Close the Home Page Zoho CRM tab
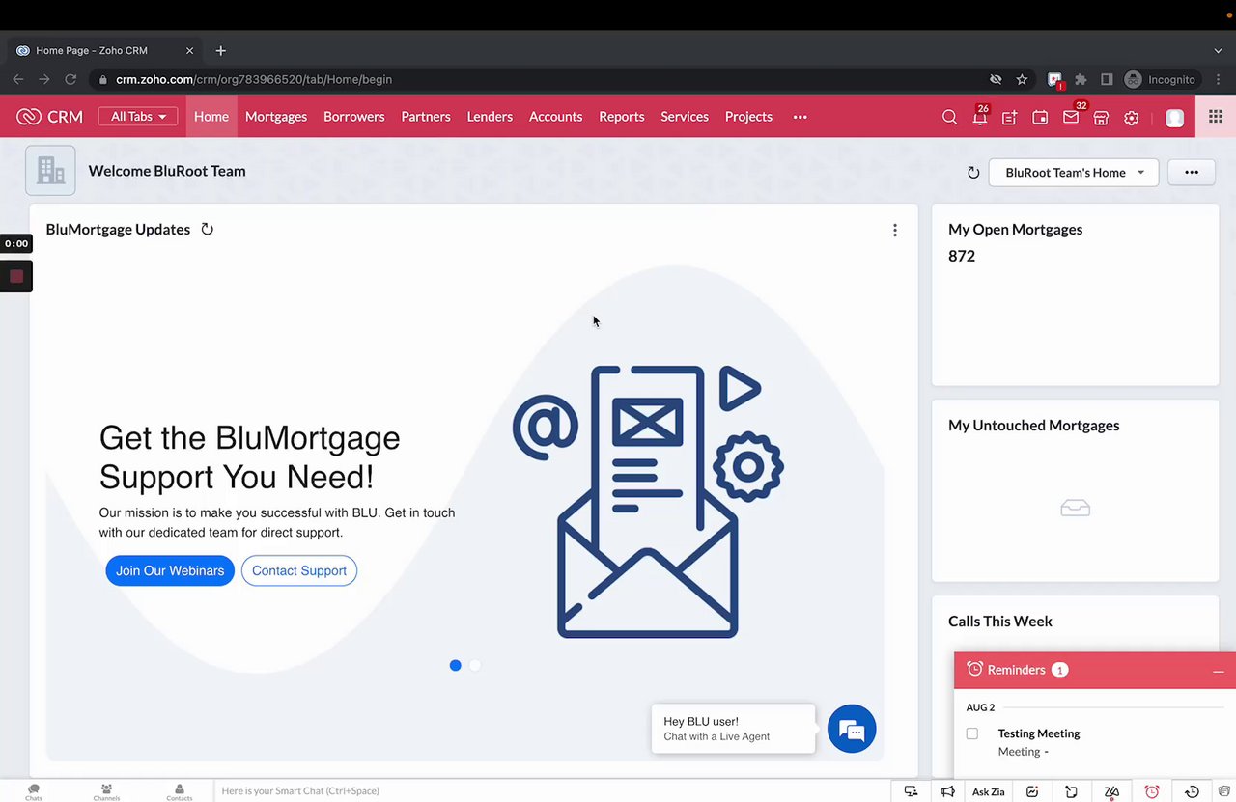This screenshot has height=802, width=1236. pos(189,50)
